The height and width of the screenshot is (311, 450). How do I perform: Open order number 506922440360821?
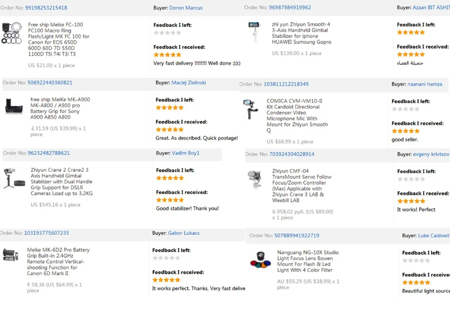49,83
